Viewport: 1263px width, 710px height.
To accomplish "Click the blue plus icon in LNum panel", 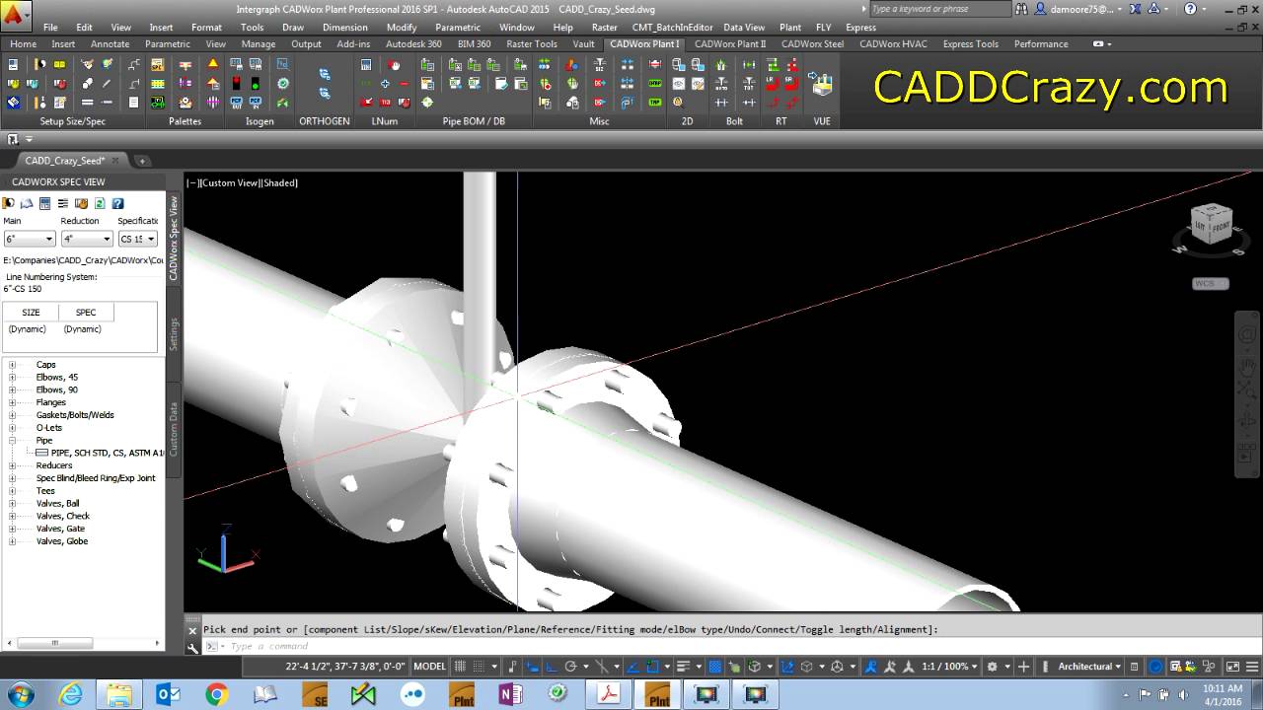I will [385, 84].
